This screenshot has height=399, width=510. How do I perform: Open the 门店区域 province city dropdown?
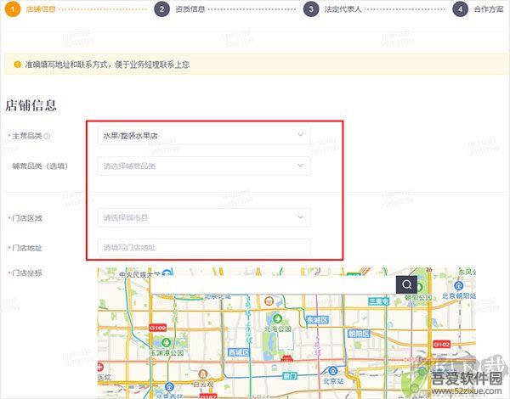[x=204, y=217]
